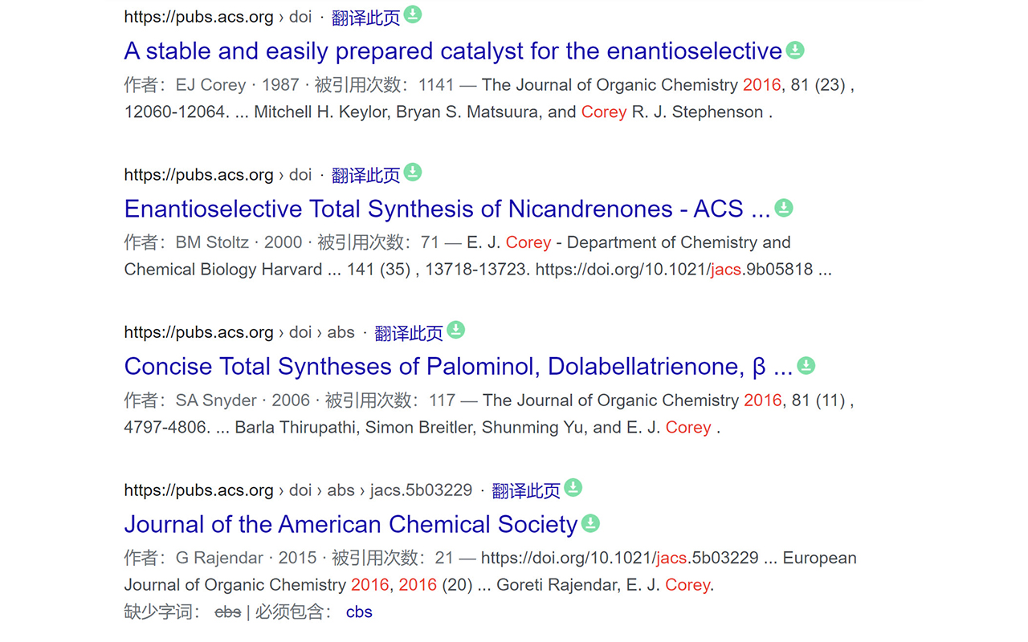This screenshot has width=1028, height=642.
Task: Translate the first result with 翻译此页
Action: (x=365, y=18)
